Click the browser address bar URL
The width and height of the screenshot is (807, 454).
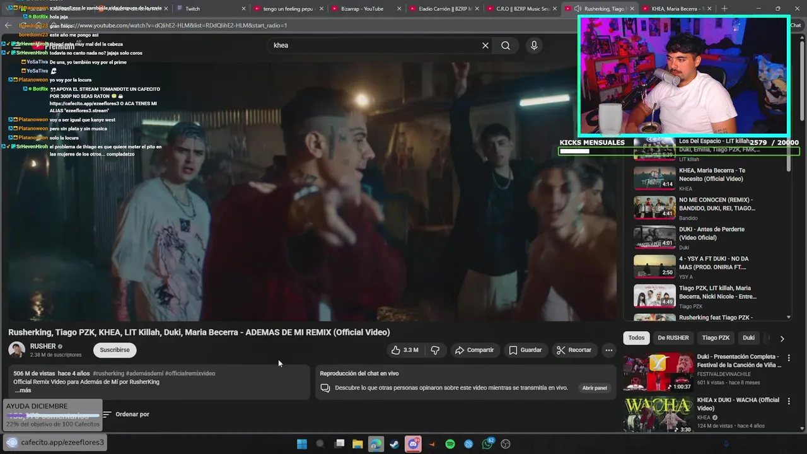click(173, 25)
